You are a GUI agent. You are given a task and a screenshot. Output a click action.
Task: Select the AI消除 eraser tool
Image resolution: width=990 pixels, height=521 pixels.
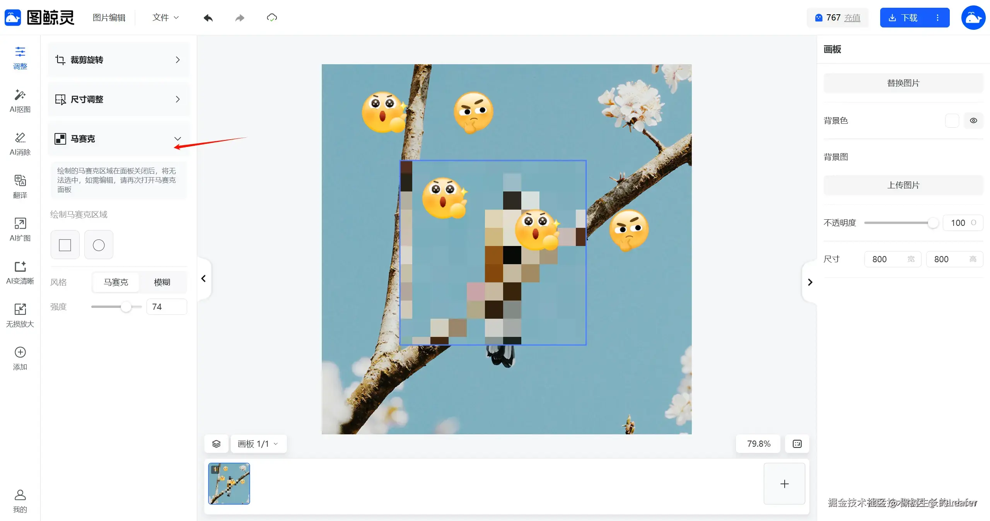[20, 143]
